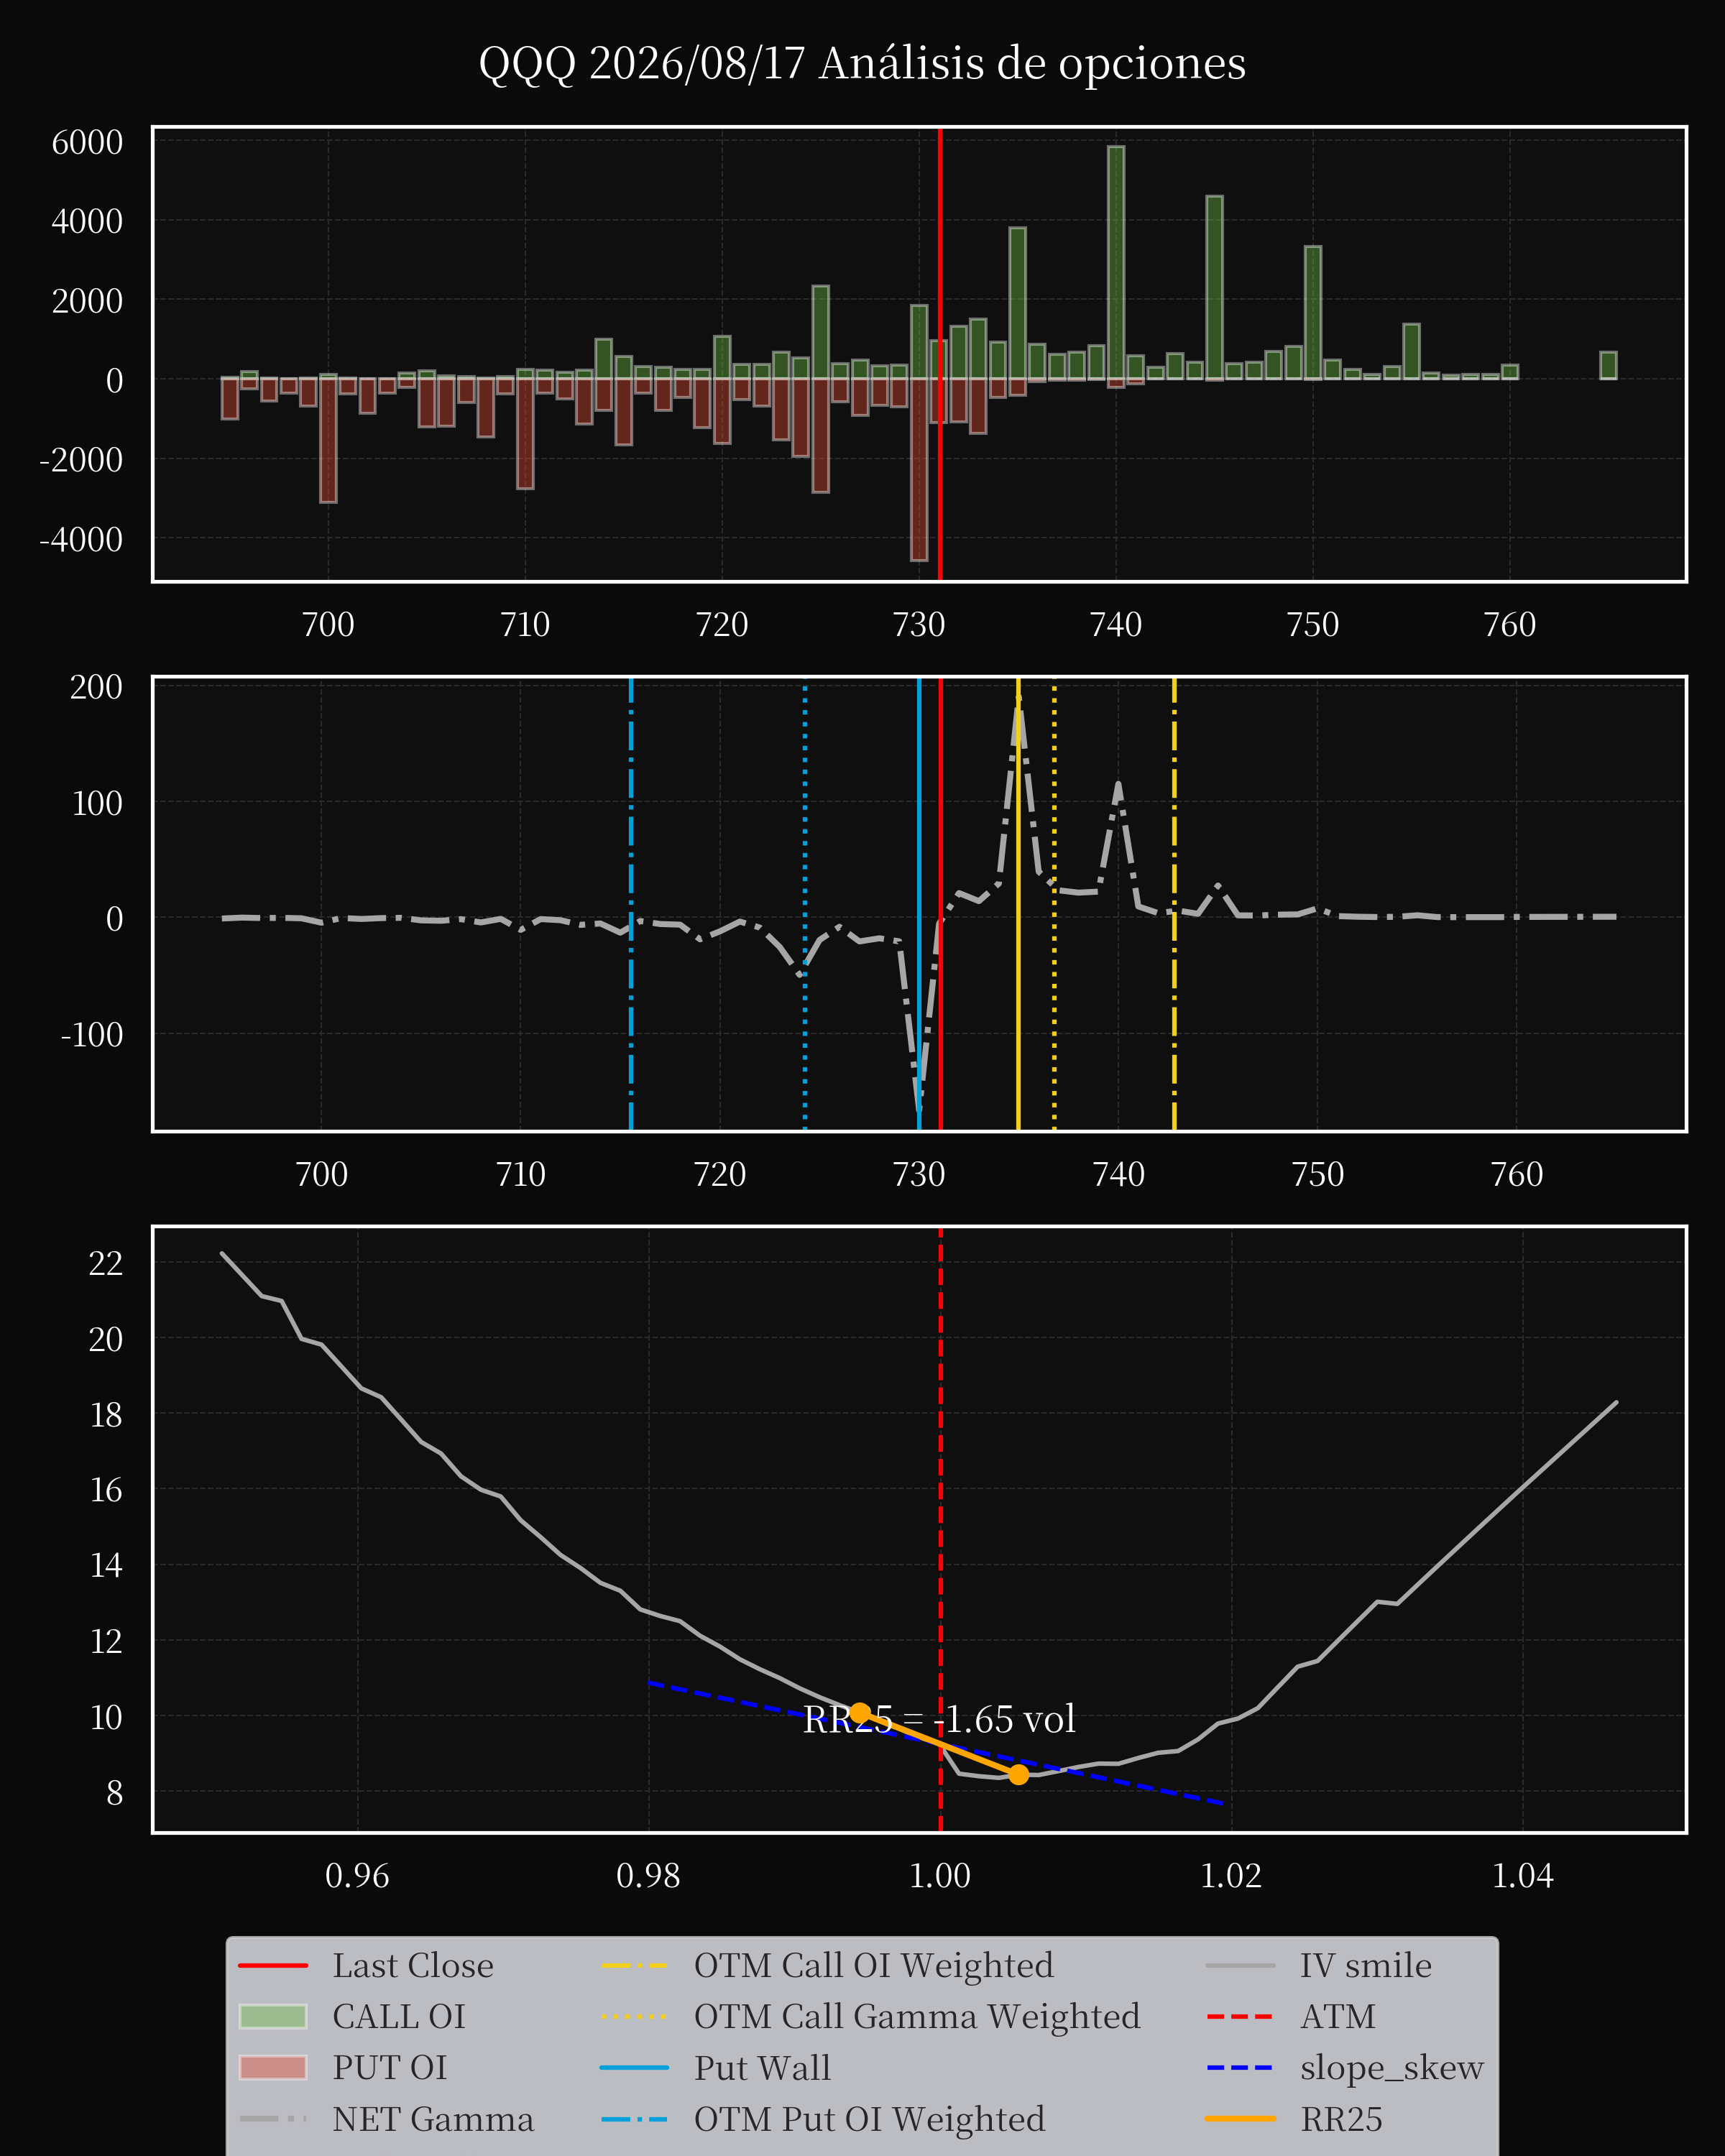Image resolution: width=1725 pixels, height=2156 pixels.
Task: Click the 'ATM' legend label
Action: pos(1338,2017)
